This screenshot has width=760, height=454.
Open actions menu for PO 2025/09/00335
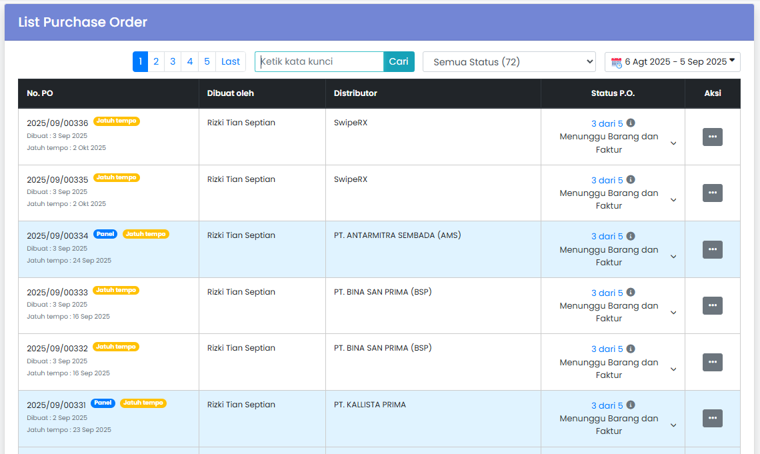click(x=712, y=193)
